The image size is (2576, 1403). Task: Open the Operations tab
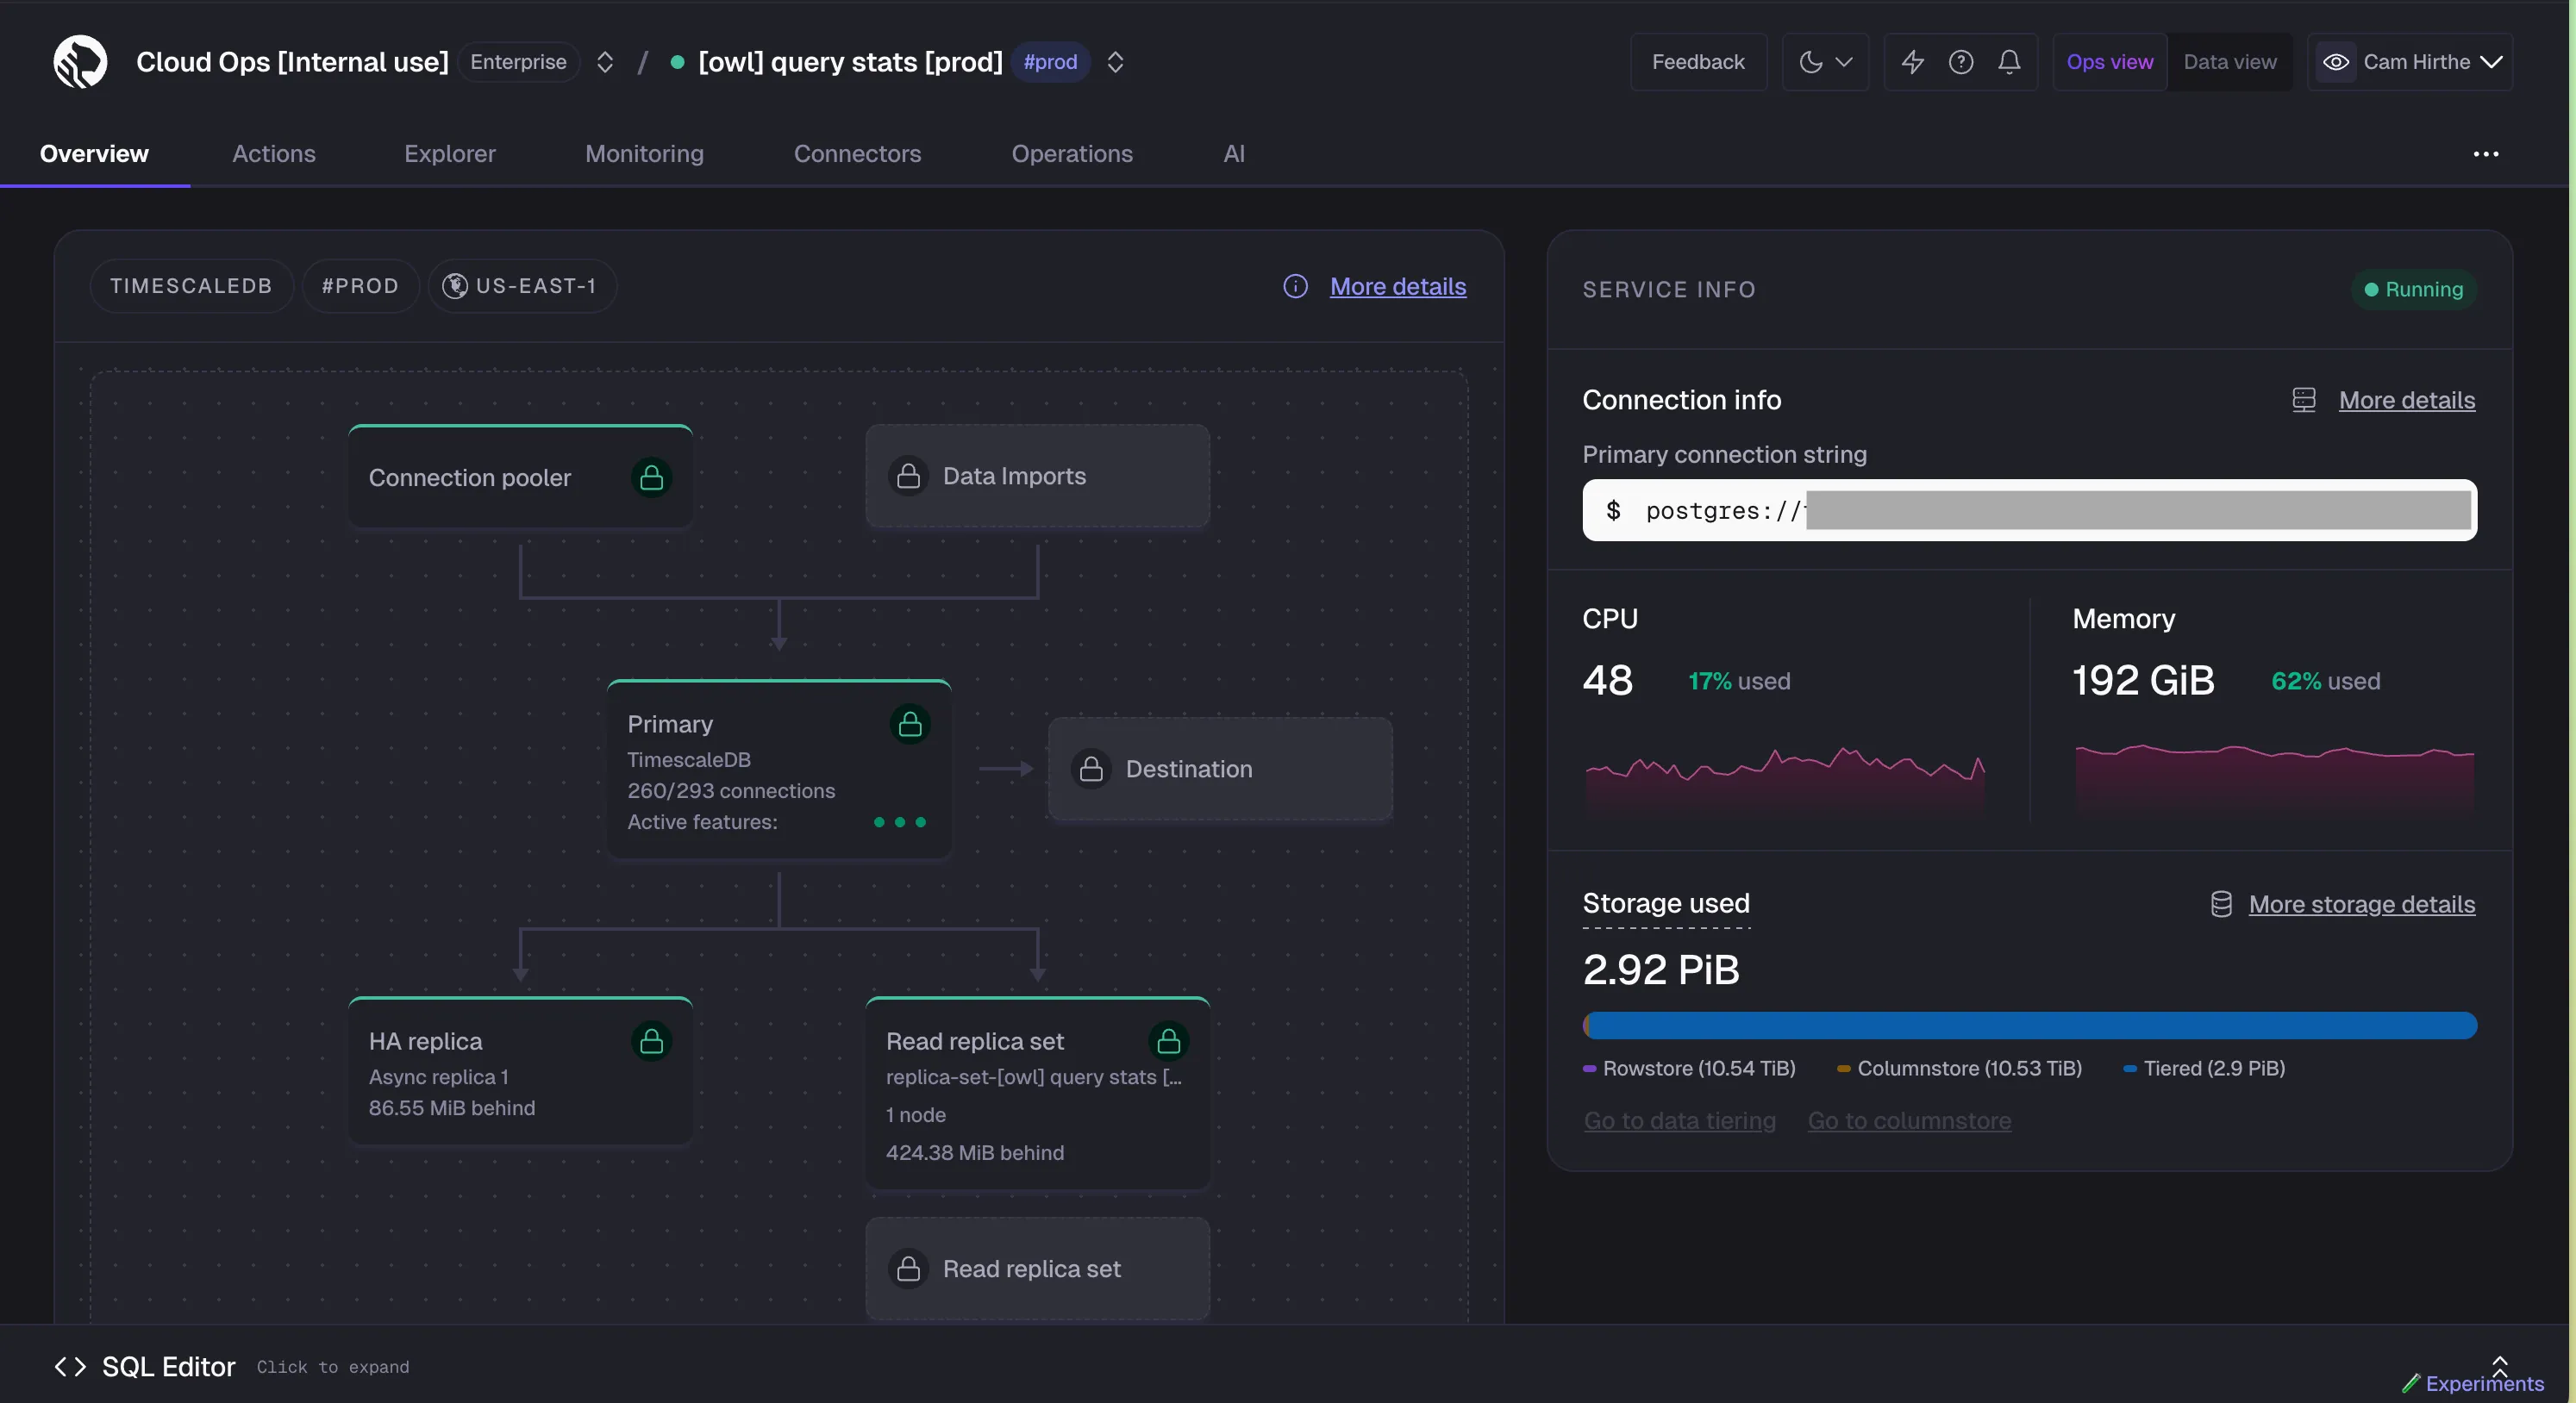(1071, 154)
